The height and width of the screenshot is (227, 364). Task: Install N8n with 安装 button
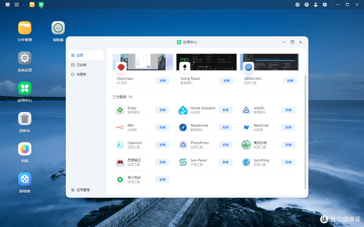pyautogui.click(x=162, y=127)
